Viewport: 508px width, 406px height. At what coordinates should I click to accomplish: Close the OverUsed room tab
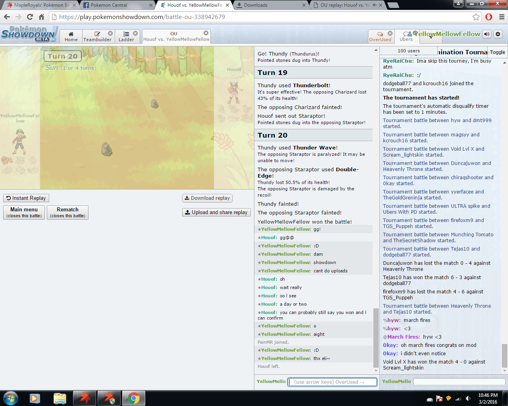click(390, 33)
